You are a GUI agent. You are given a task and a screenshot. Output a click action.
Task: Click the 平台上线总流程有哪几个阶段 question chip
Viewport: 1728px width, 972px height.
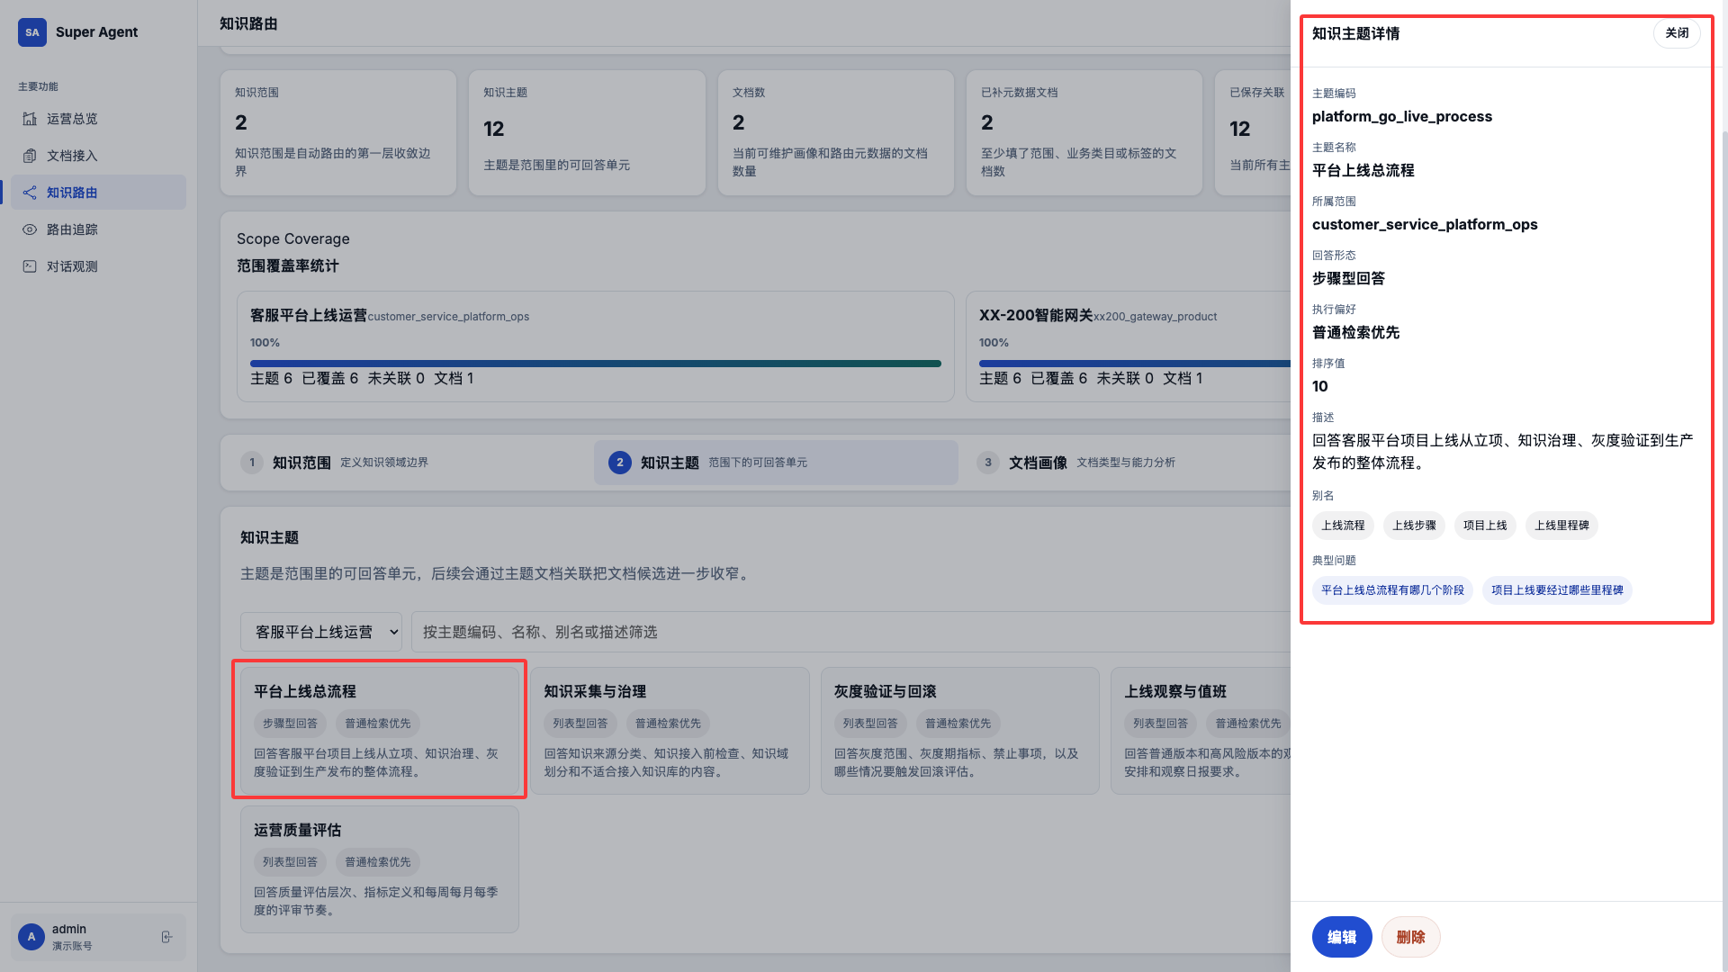pyautogui.click(x=1391, y=590)
